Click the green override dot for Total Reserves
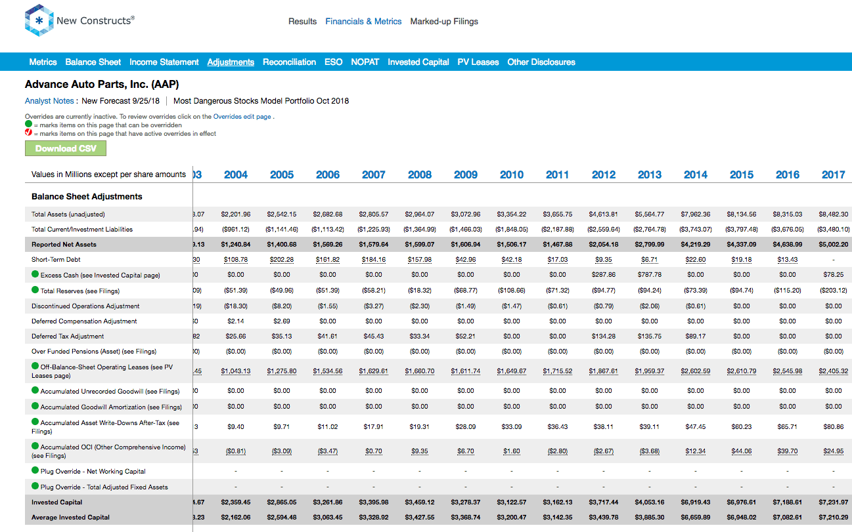Image resolution: width=852 pixels, height=532 pixels. pos(35,289)
